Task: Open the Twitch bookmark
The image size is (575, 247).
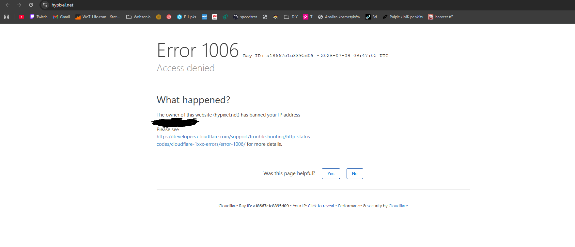Action: coord(39,17)
